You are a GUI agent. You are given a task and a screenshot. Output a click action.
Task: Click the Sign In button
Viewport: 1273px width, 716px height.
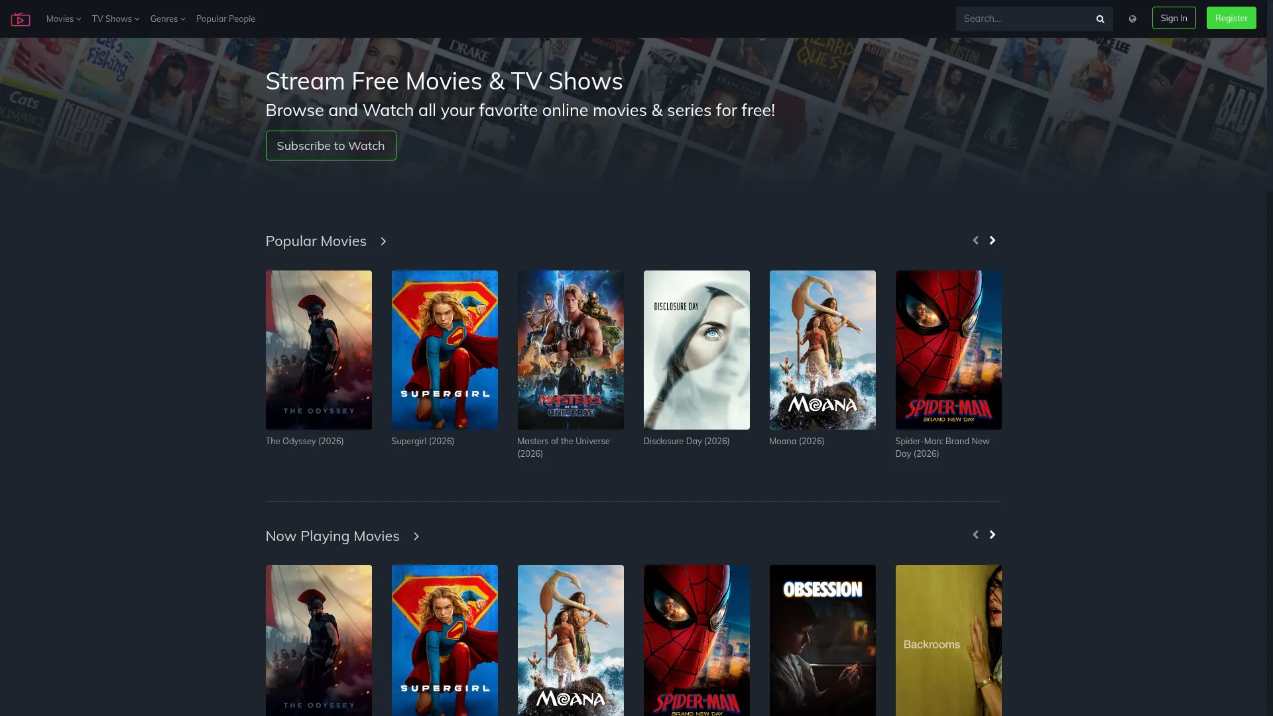[1174, 18]
